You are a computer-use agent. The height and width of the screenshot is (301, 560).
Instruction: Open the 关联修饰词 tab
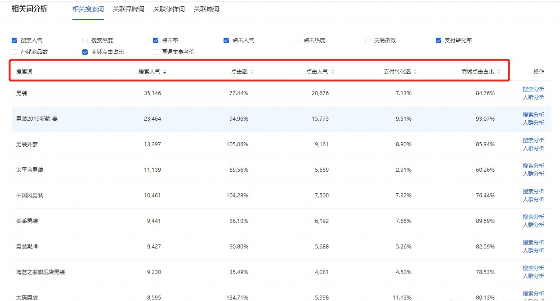(x=169, y=9)
